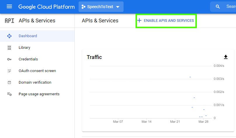Image resolution: width=236 pixels, height=138 pixels.
Task: Click the plus icon before Enable APIs
Action: [139, 21]
